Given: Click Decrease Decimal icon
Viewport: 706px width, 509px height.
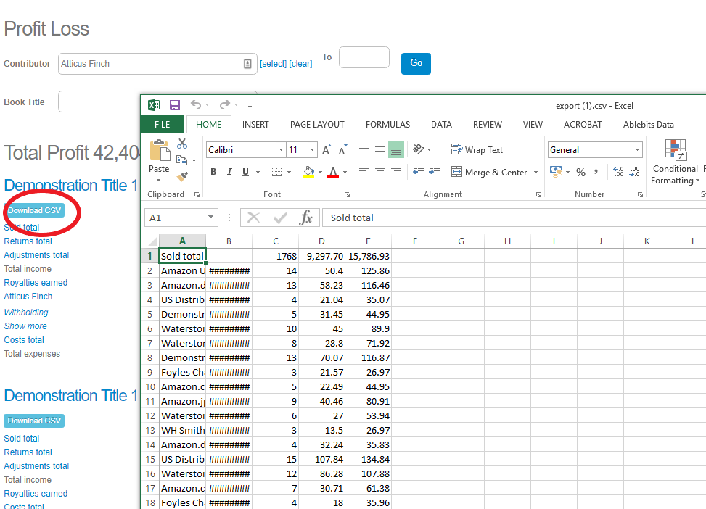Looking at the screenshot, I should (634, 172).
